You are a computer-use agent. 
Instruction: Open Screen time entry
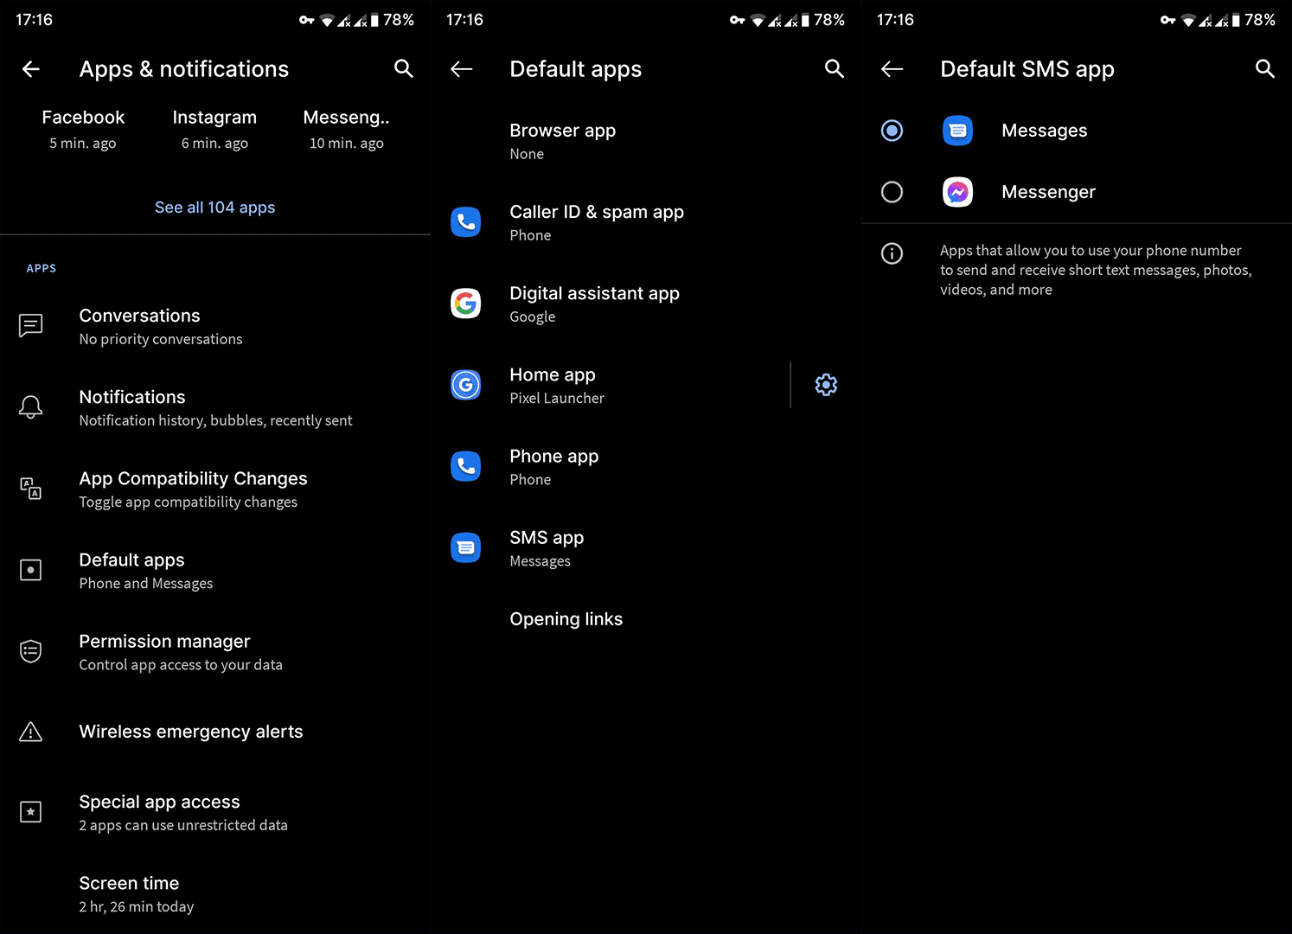pos(215,894)
